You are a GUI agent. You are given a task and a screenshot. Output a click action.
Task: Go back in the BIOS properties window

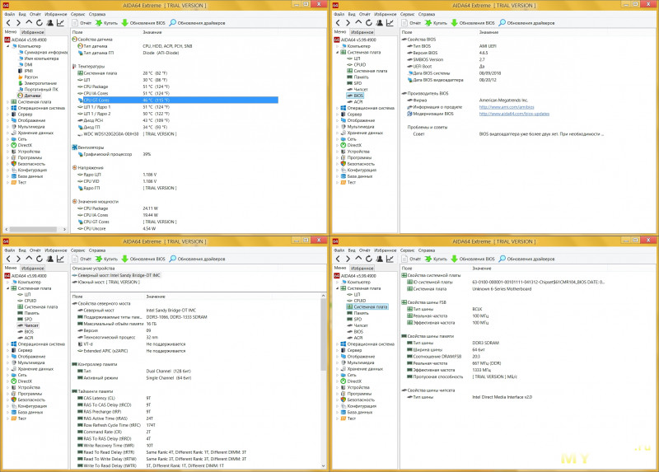coord(338,23)
